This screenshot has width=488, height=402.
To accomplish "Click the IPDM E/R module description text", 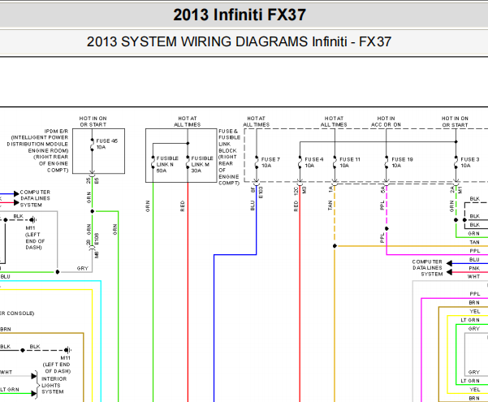I will click(37, 151).
